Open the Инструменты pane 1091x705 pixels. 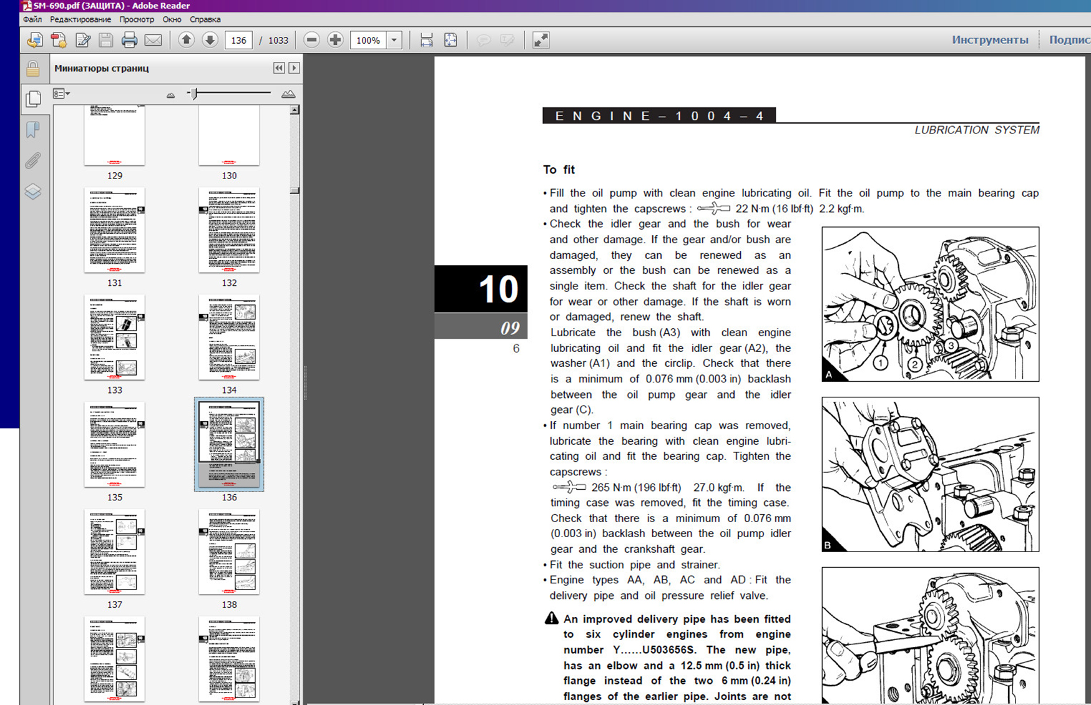(990, 40)
